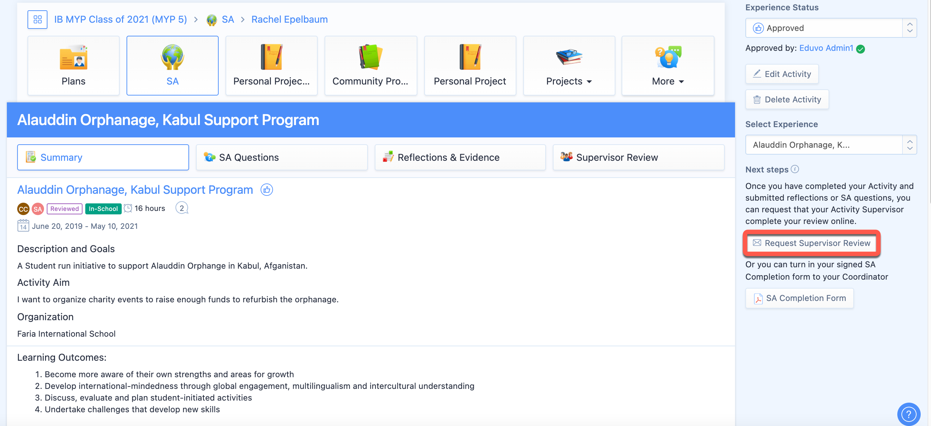Click the green verified checkmark icon

[x=861, y=49]
